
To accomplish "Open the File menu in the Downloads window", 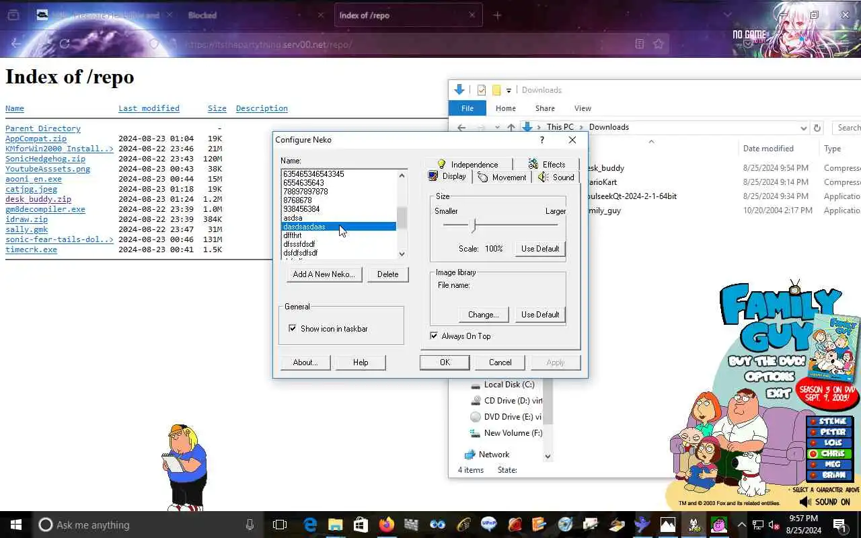I will tap(467, 108).
